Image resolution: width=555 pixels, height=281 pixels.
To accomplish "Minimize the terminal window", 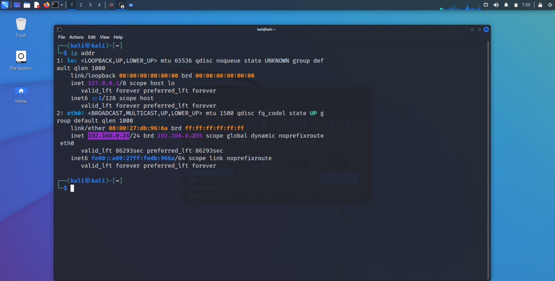I will pos(472,29).
